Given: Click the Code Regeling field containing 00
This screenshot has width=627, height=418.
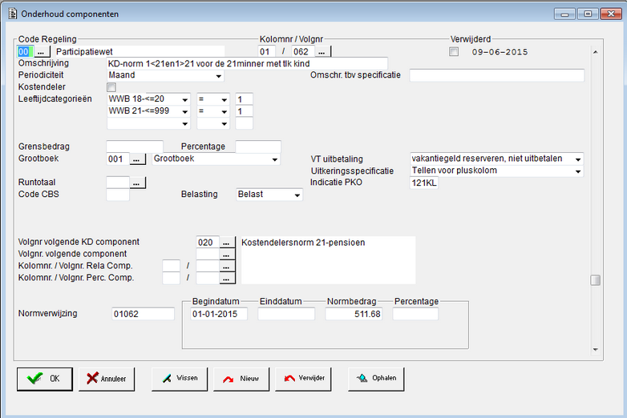Looking at the screenshot, I should point(24,51).
